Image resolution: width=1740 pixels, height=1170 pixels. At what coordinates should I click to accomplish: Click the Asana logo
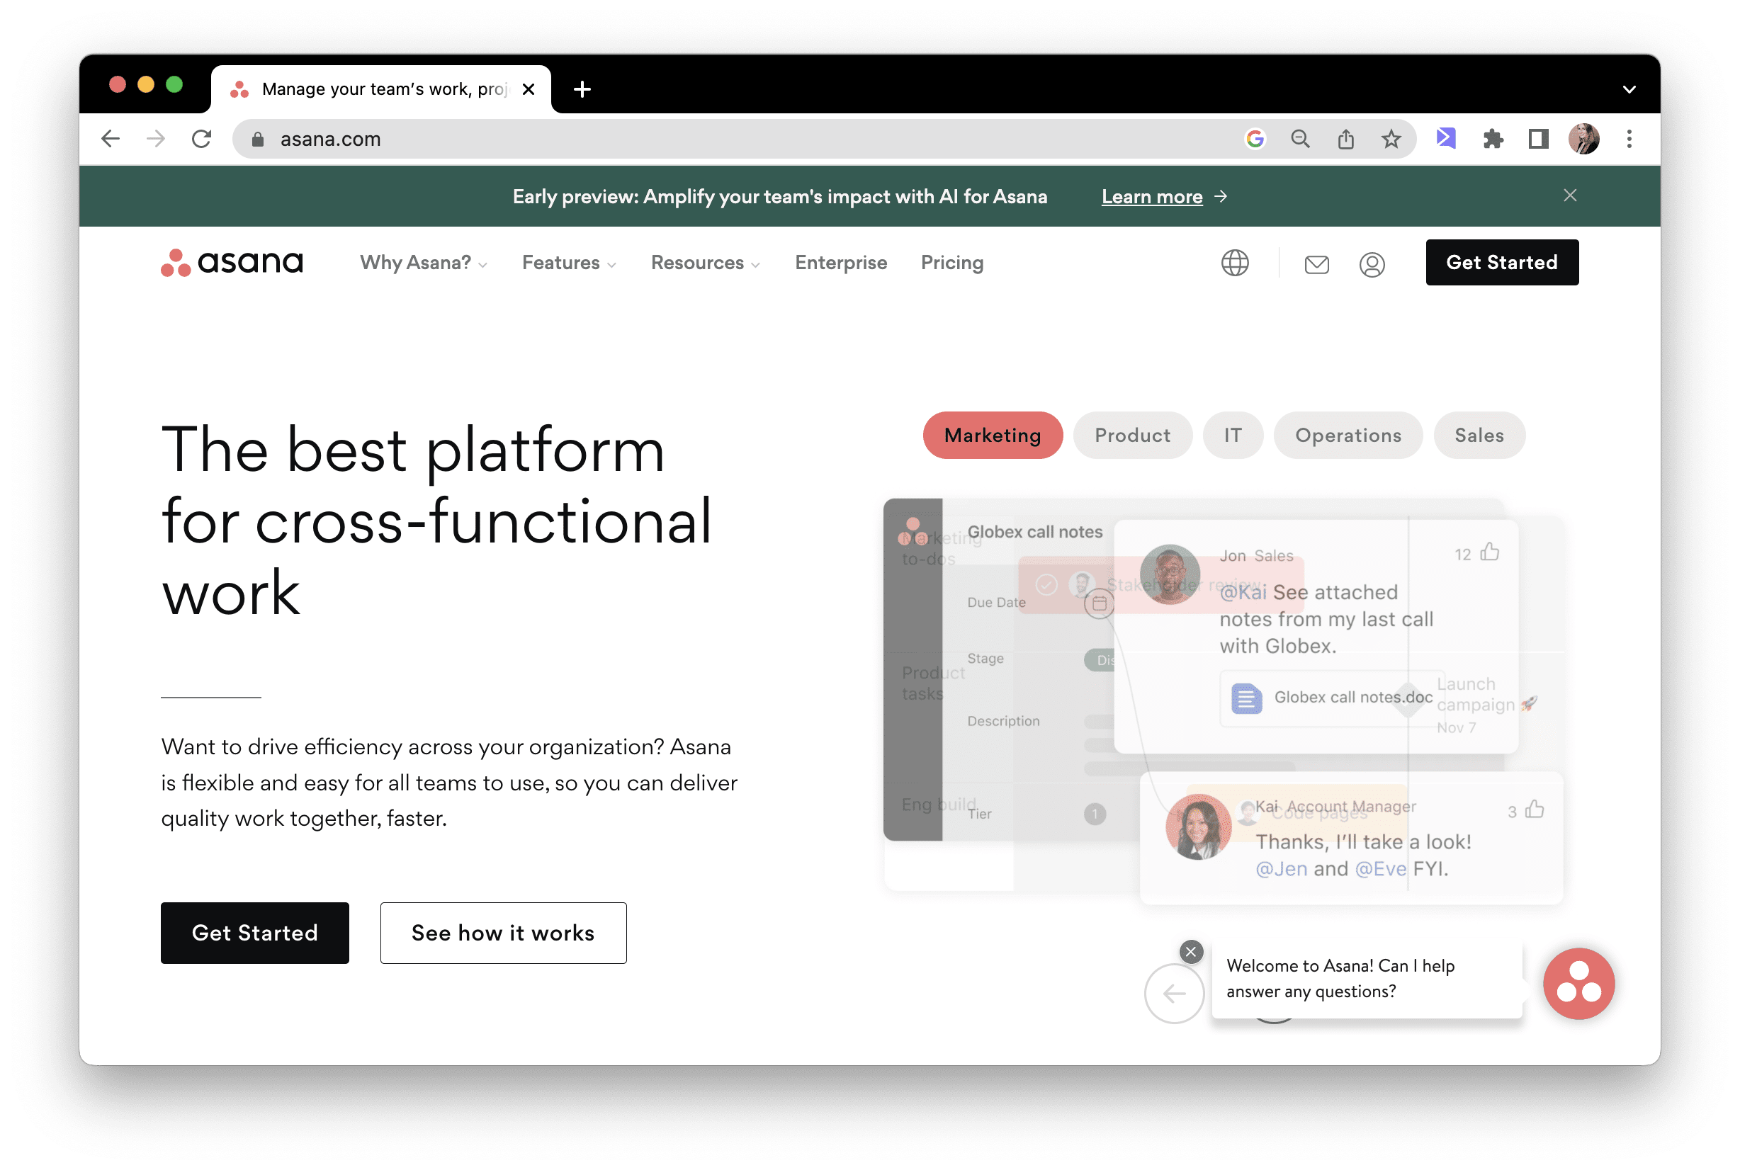pos(232,263)
